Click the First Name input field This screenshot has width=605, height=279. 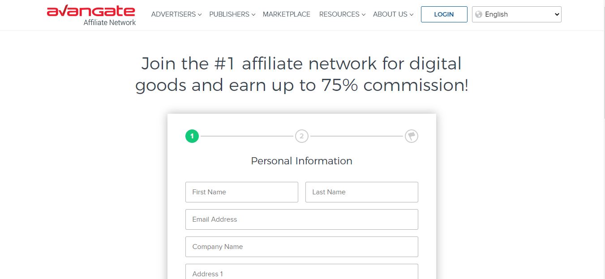(241, 192)
